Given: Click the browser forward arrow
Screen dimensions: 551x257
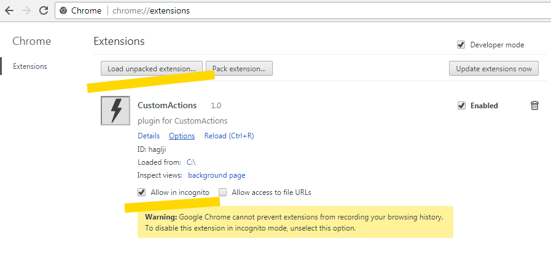Looking at the screenshot, I should [x=26, y=10].
